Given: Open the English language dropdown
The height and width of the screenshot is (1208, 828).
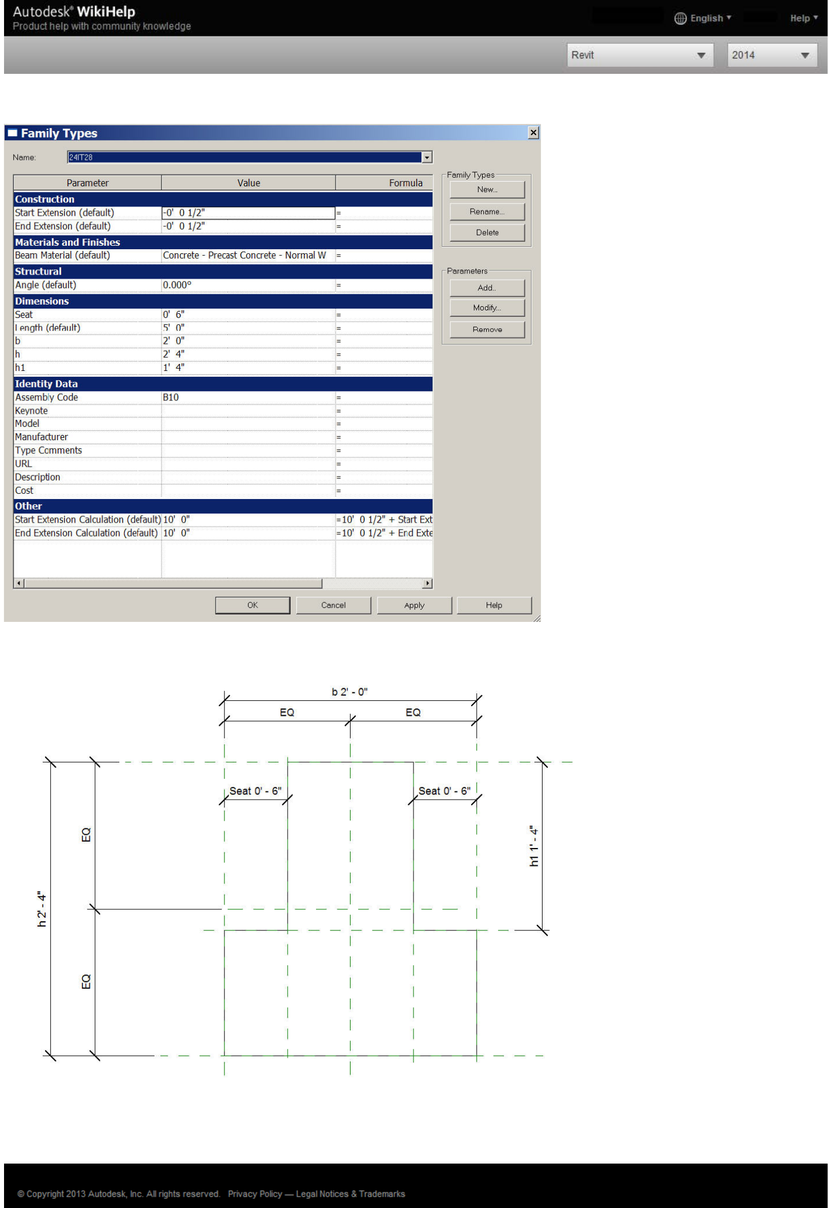Looking at the screenshot, I should (x=710, y=18).
